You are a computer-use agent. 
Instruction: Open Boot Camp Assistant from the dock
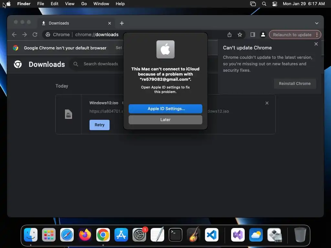tap(274, 235)
